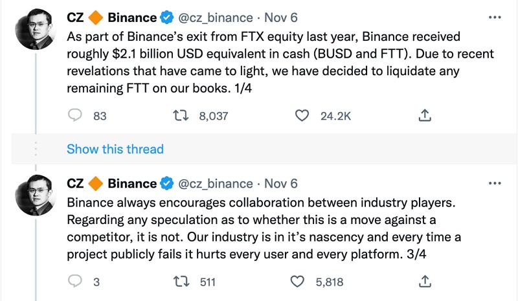Open more options menu on second tweet
The height and width of the screenshot is (301, 518).
pos(495,184)
